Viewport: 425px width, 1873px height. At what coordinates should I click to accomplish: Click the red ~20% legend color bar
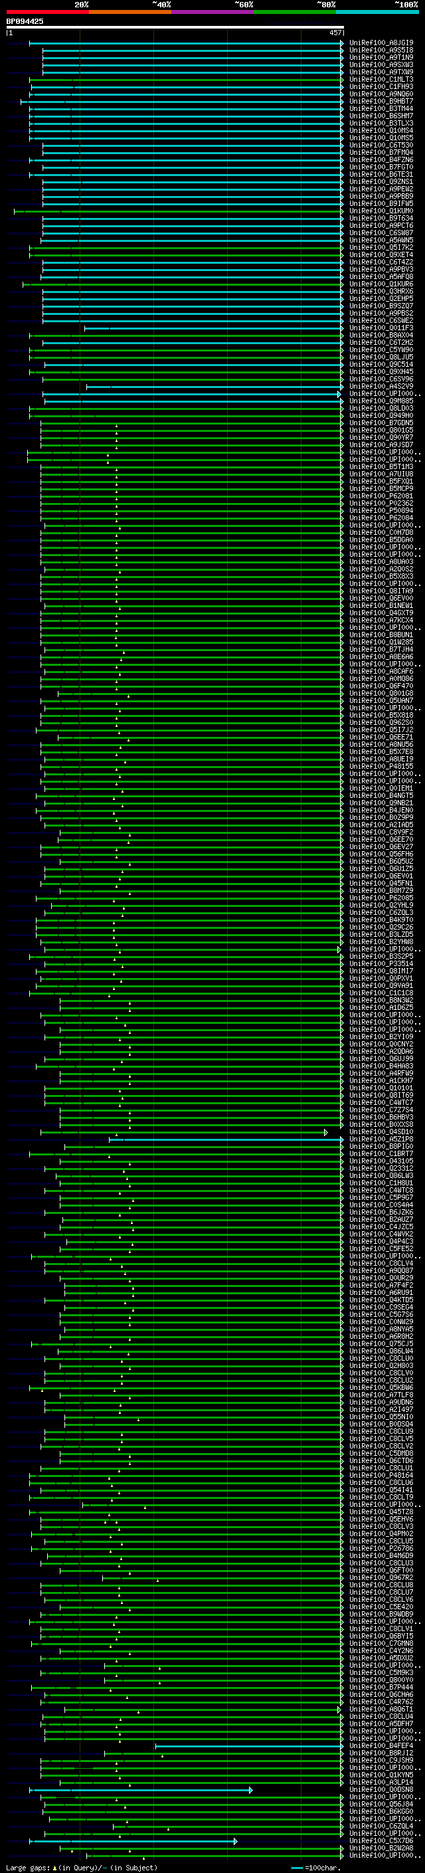click(47, 12)
